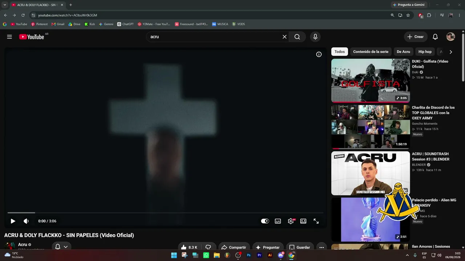Open the ChatGPT bookmark
Screen dimensions: 465x261
tap(125, 24)
